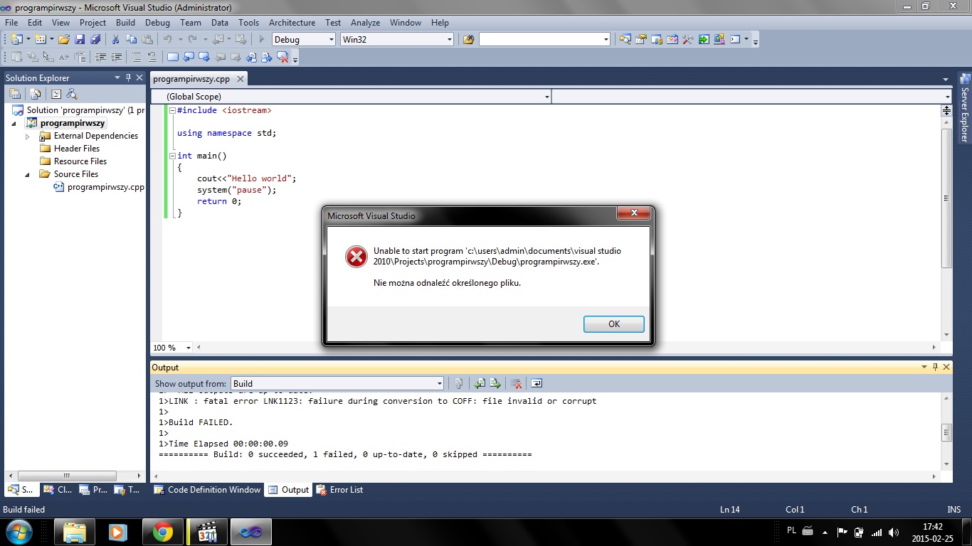The width and height of the screenshot is (972, 546).
Task: Open the Architecture menu
Action: coord(292,22)
